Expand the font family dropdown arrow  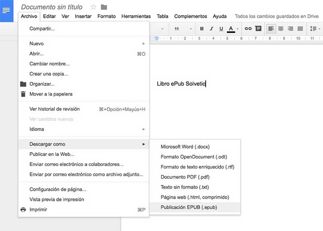[x=162, y=29]
